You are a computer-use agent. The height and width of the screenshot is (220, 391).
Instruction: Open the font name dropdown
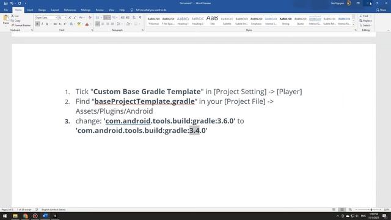(x=56, y=18)
